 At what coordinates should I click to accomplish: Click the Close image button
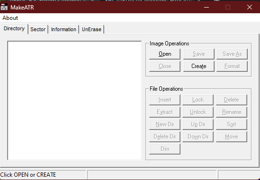165,66
